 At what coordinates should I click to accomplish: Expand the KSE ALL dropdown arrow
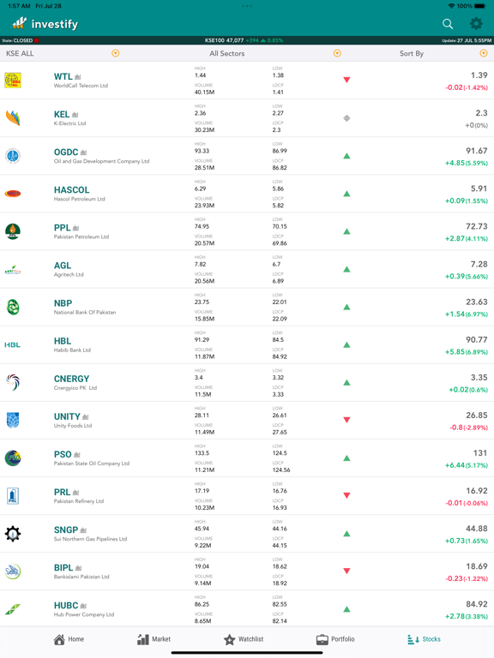116,53
